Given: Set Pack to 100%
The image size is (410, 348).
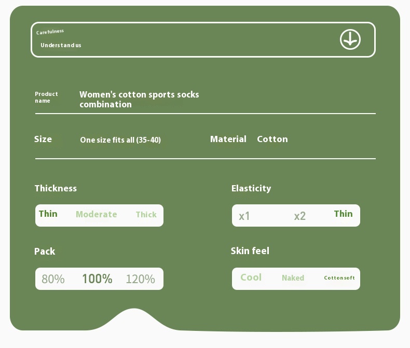Looking at the screenshot, I should (97, 279).
